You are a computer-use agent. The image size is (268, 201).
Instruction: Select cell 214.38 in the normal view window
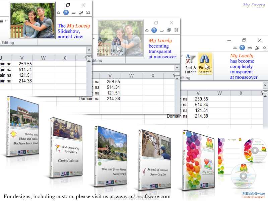tap(22, 81)
